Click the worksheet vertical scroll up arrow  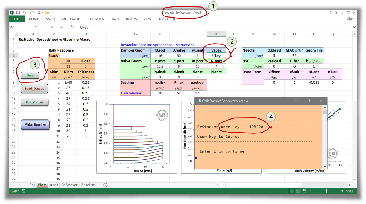pos(355,34)
